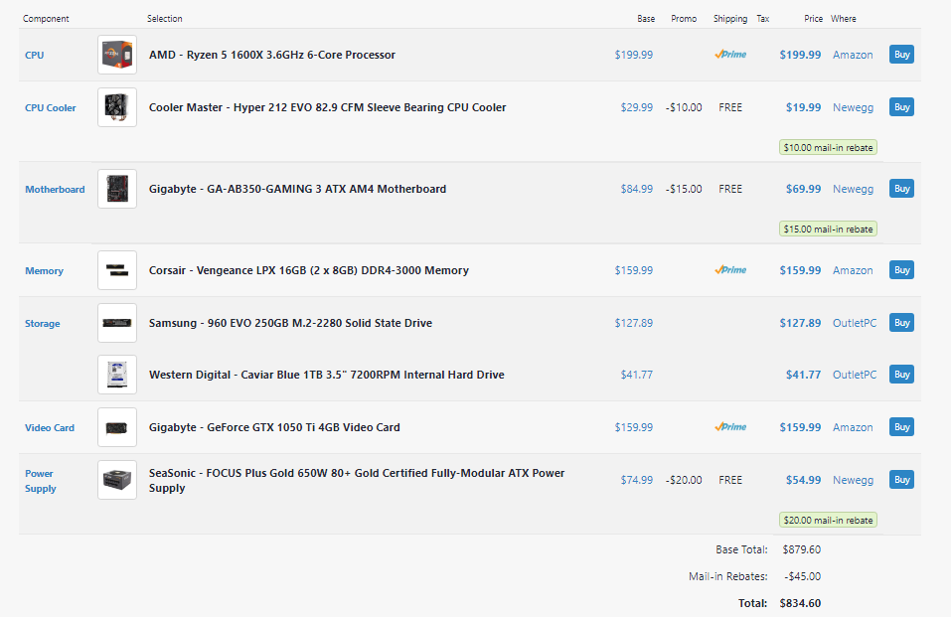
Task: Buy the Gigabyte GA-AB350-GAMING 3 motherboard
Action: 901,189
